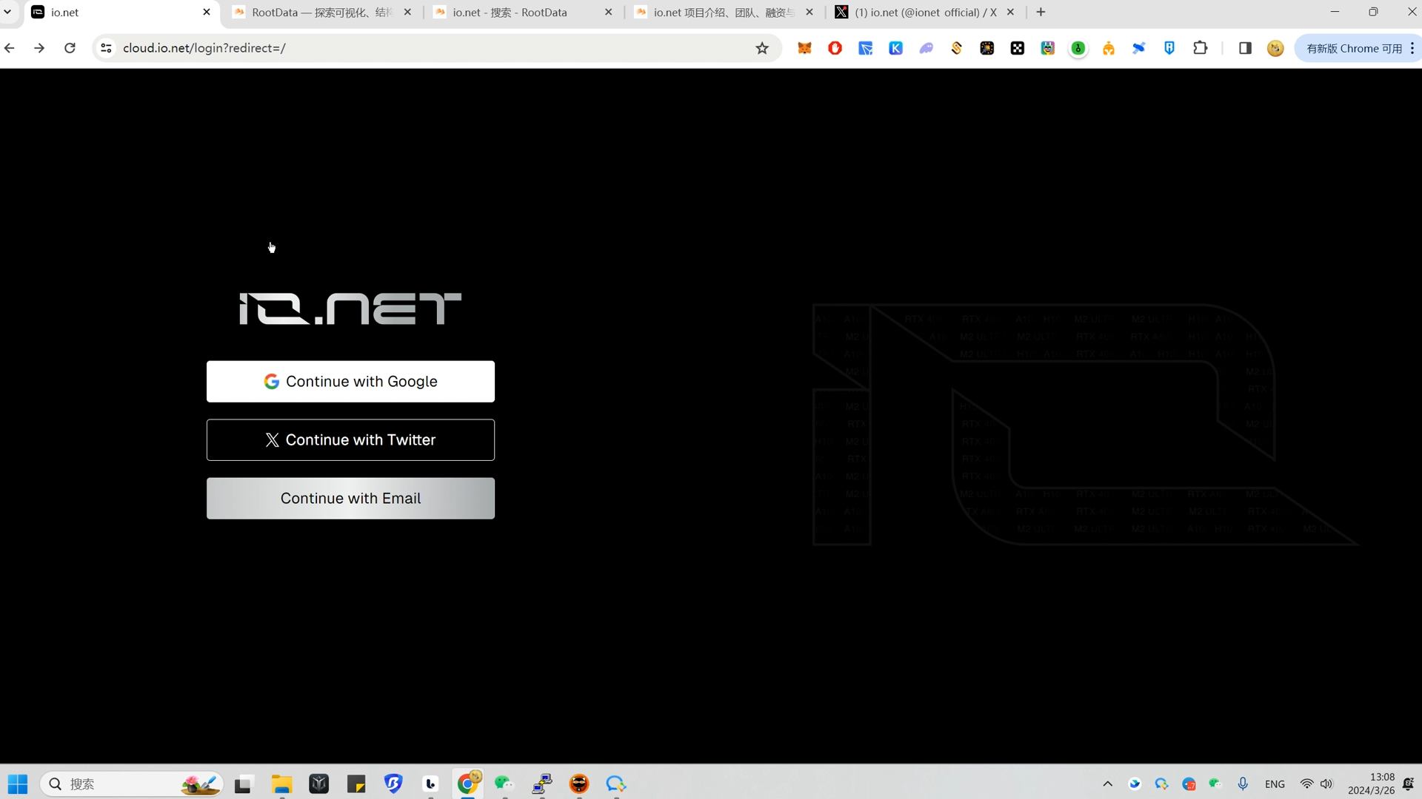The width and height of the screenshot is (1422, 799).
Task: Go back to the previous page
Action: pyautogui.click(x=10, y=48)
